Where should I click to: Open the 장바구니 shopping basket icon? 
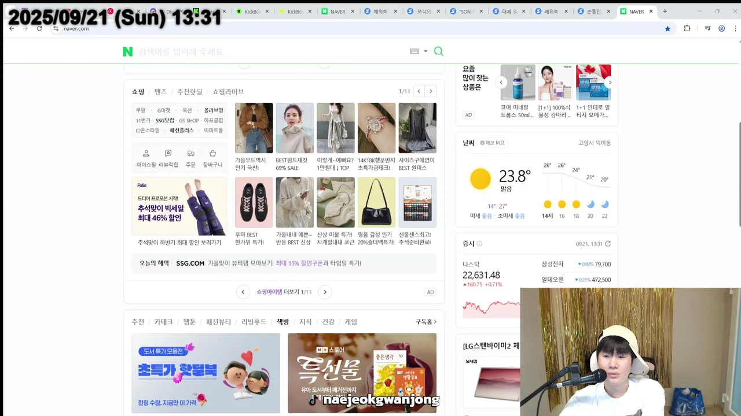coord(212,153)
